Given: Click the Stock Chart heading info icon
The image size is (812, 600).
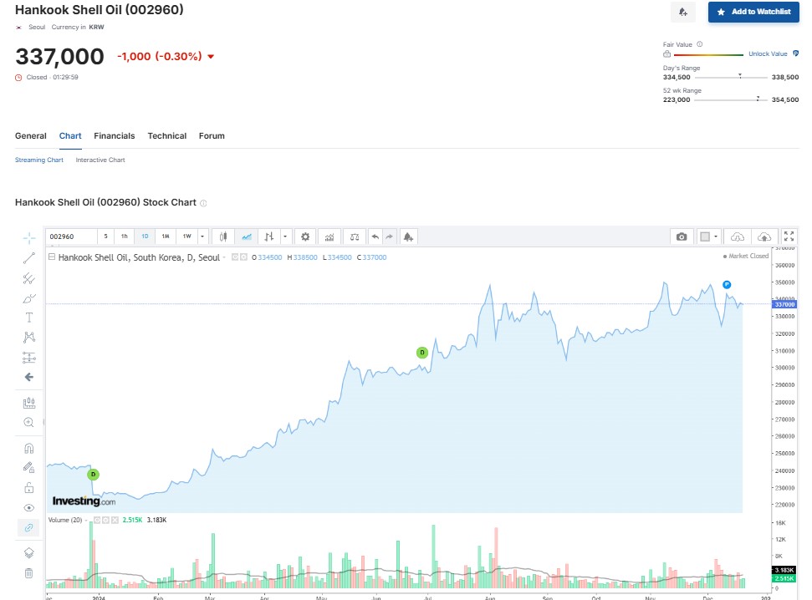Looking at the screenshot, I should (203, 203).
